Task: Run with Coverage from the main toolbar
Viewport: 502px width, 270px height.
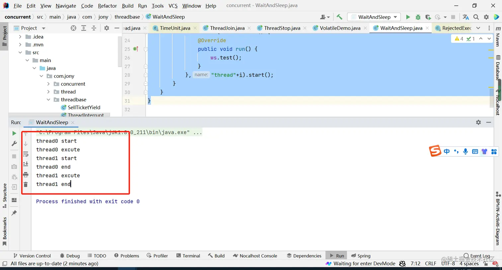Action: [428, 17]
